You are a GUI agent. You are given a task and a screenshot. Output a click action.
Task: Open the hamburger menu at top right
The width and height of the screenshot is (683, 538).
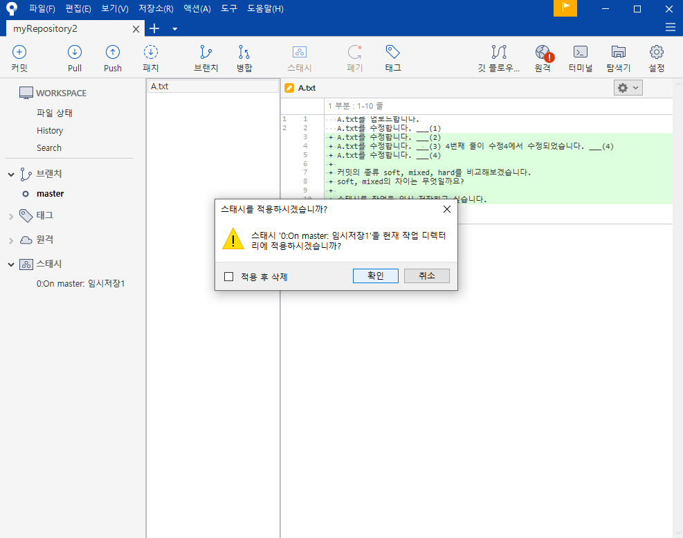(x=671, y=28)
